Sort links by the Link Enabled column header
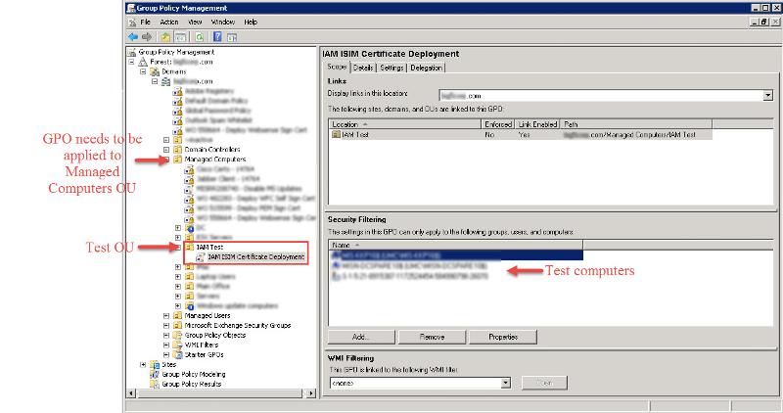This screenshot has width=783, height=413. 537,124
